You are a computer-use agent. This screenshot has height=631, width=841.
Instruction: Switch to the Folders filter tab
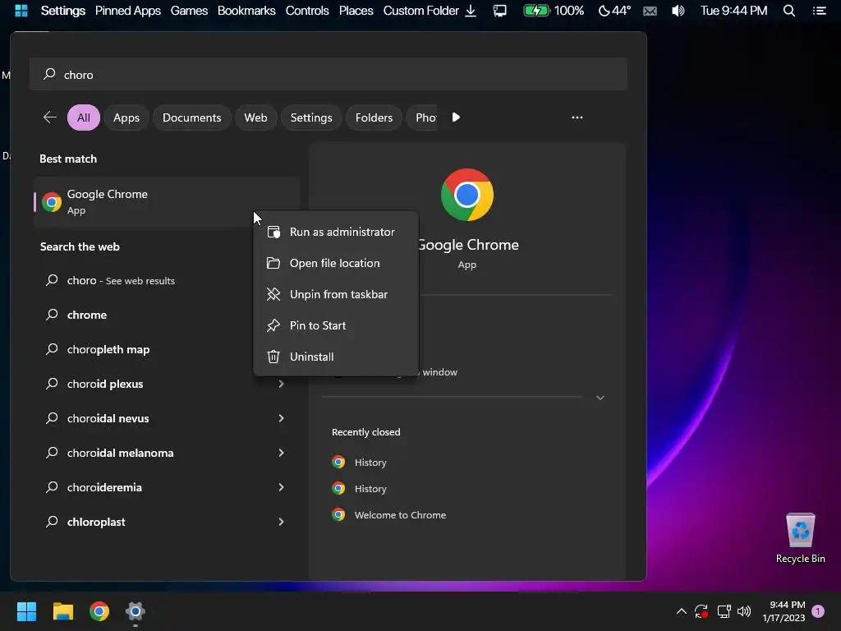pos(374,117)
